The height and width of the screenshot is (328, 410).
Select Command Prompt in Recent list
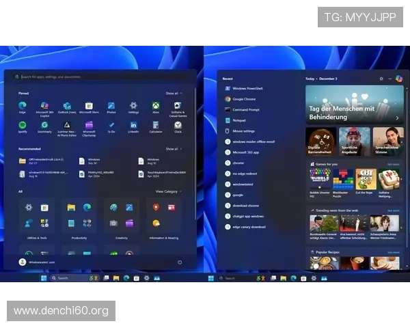tap(245, 109)
